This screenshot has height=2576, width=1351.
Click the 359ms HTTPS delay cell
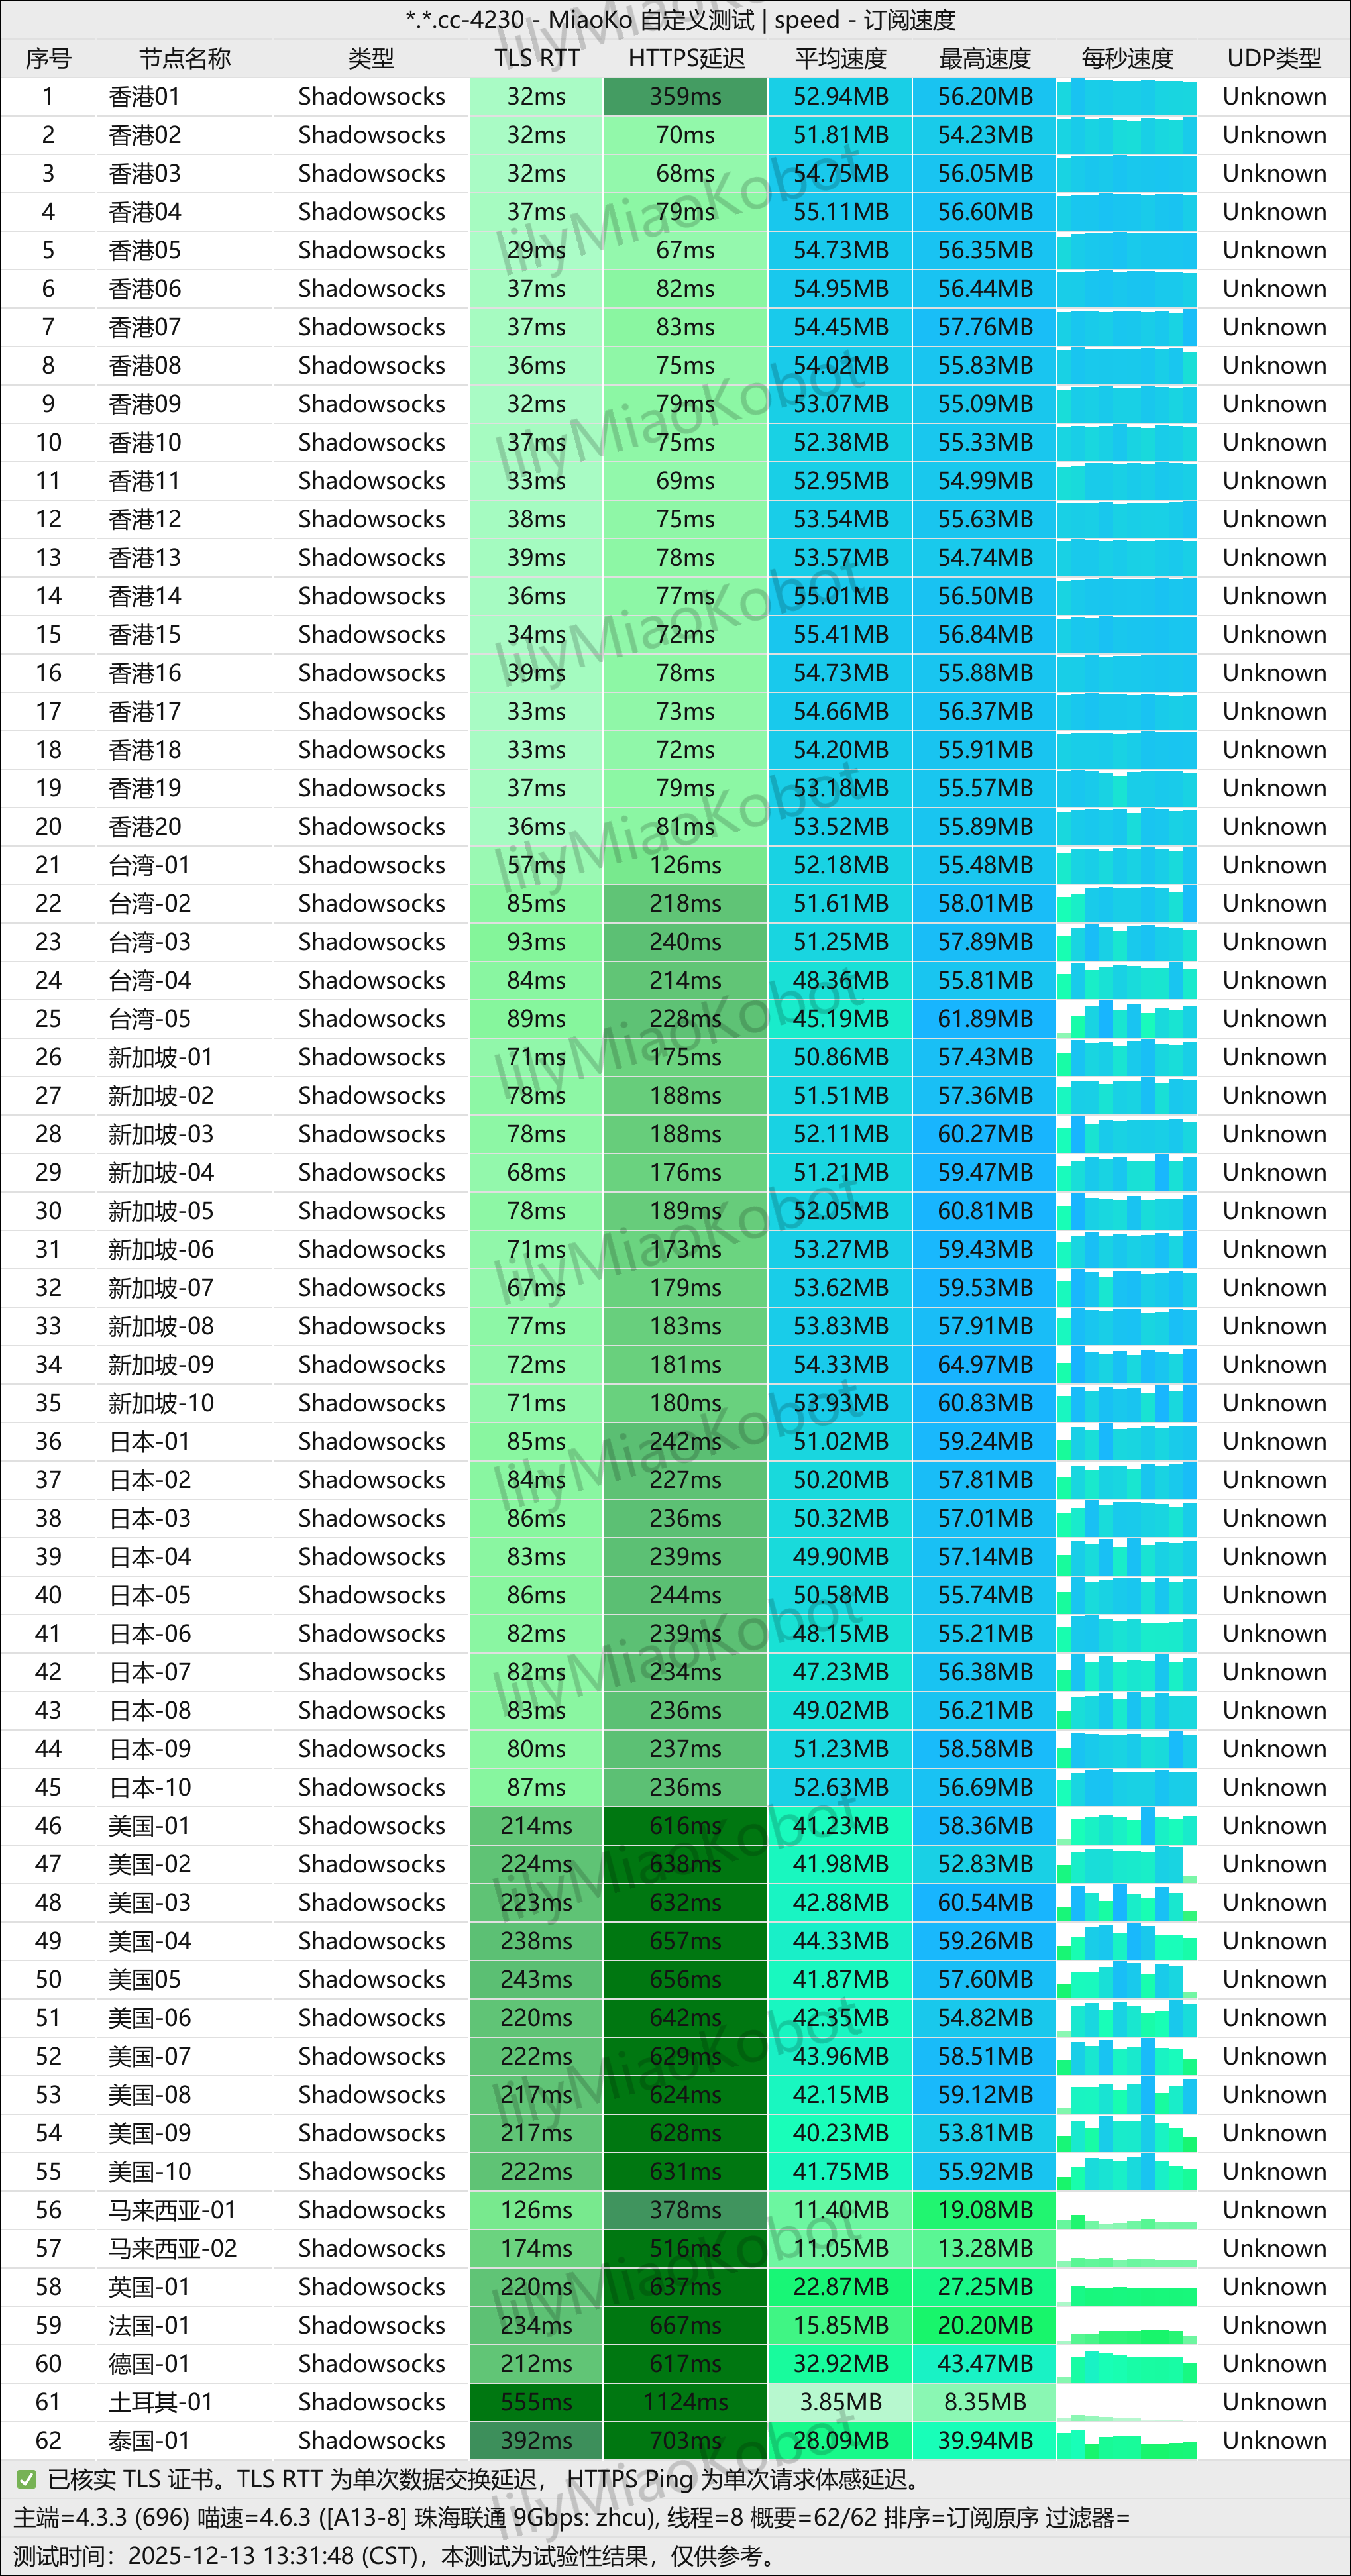click(685, 97)
